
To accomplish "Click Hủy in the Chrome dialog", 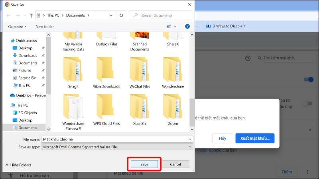I will pyautogui.click(x=223, y=138).
